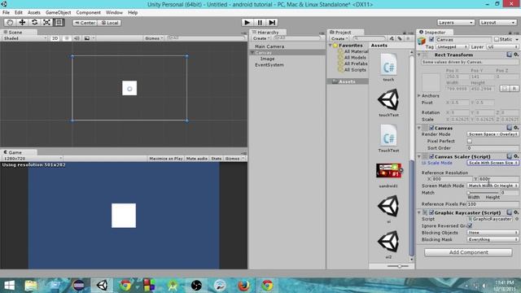Open the GameObject menu
Screen dimensions: 521x293
coord(58,13)
